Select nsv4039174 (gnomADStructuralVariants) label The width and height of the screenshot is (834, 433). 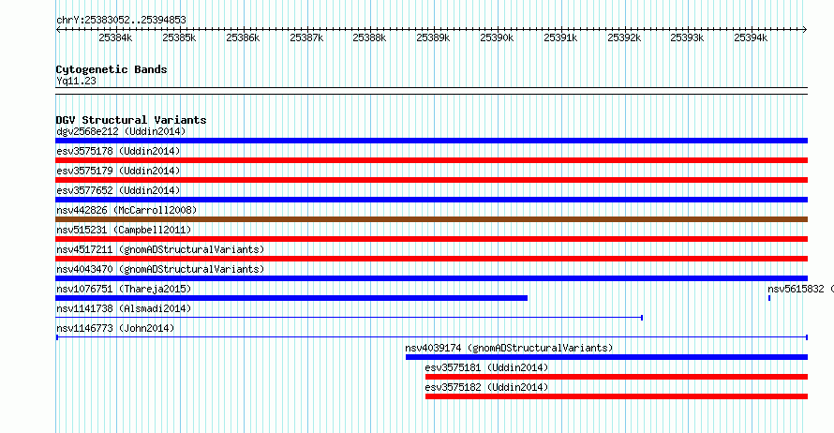tap(509, 348)
